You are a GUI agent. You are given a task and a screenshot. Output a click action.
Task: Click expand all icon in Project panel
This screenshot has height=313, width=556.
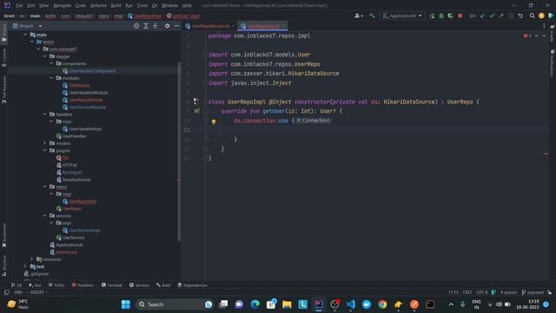click(x=146, y=26)
